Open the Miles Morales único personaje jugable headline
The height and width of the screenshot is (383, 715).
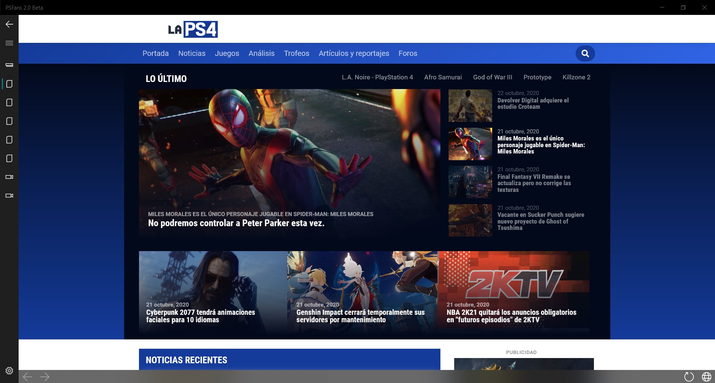click(541, 145)
